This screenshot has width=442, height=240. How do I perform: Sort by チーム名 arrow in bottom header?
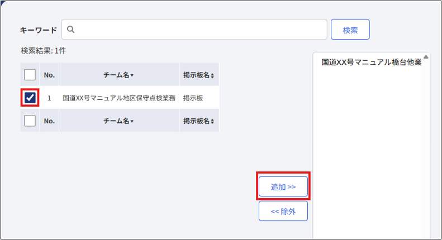pyautogui.click(x=132, y=122)
